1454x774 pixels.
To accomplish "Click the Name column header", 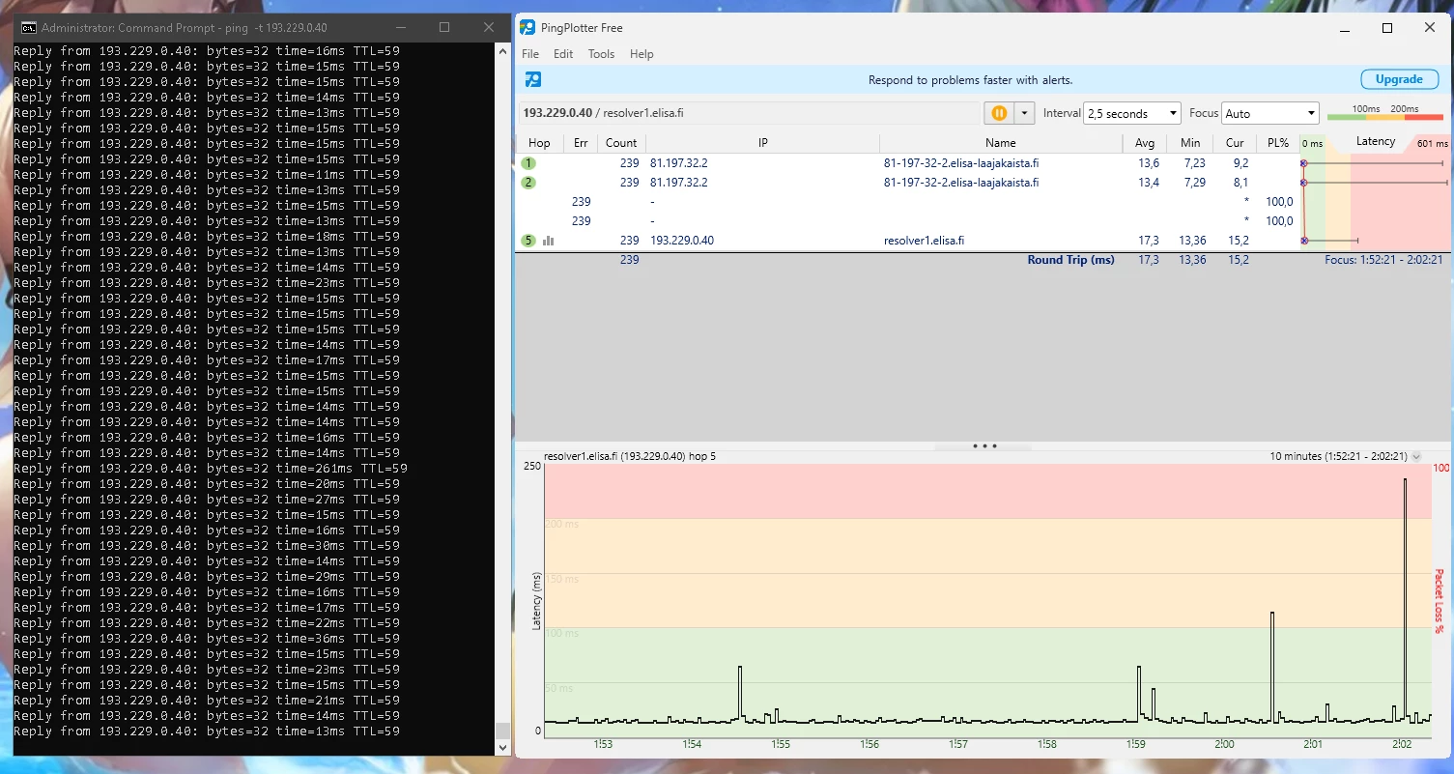I will coord(1001,143).
